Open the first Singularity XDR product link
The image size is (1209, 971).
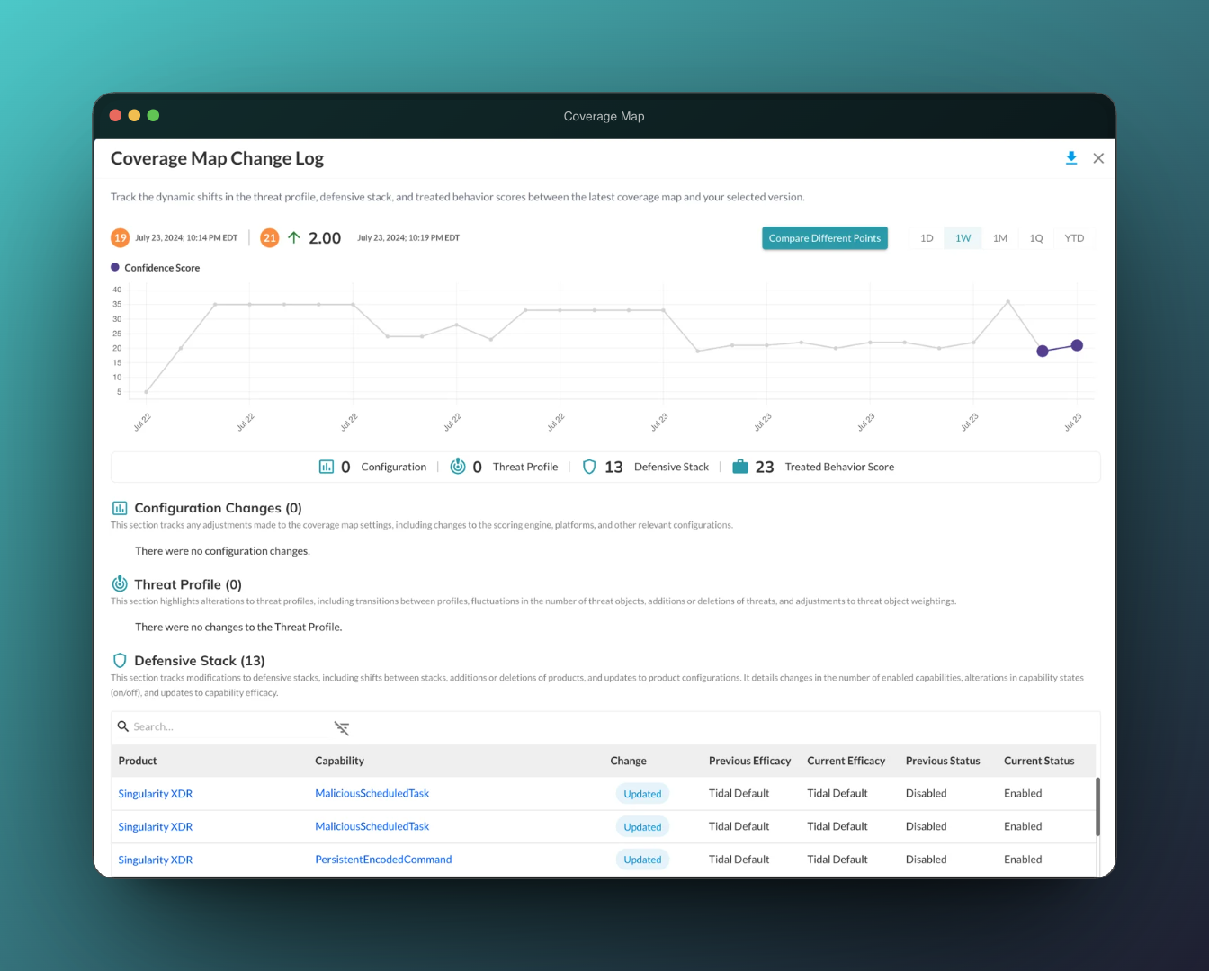[x=156, y=794]
